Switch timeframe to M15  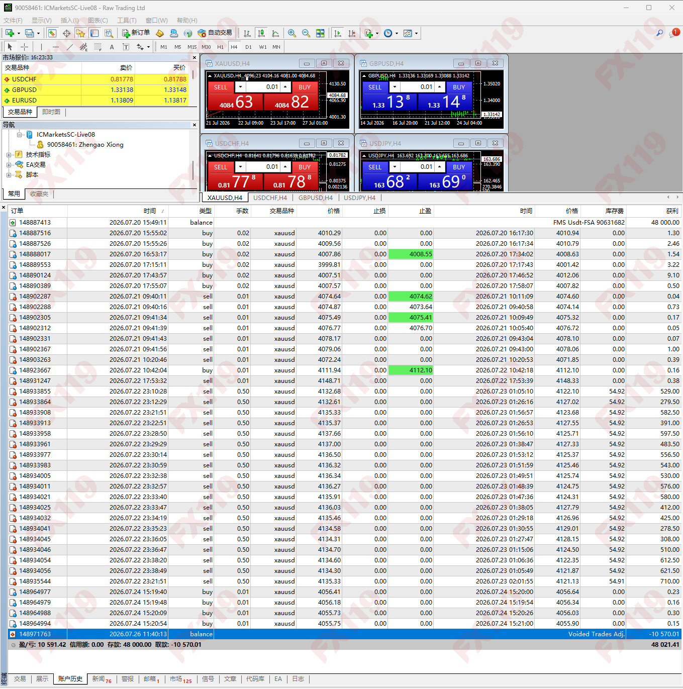192,47
